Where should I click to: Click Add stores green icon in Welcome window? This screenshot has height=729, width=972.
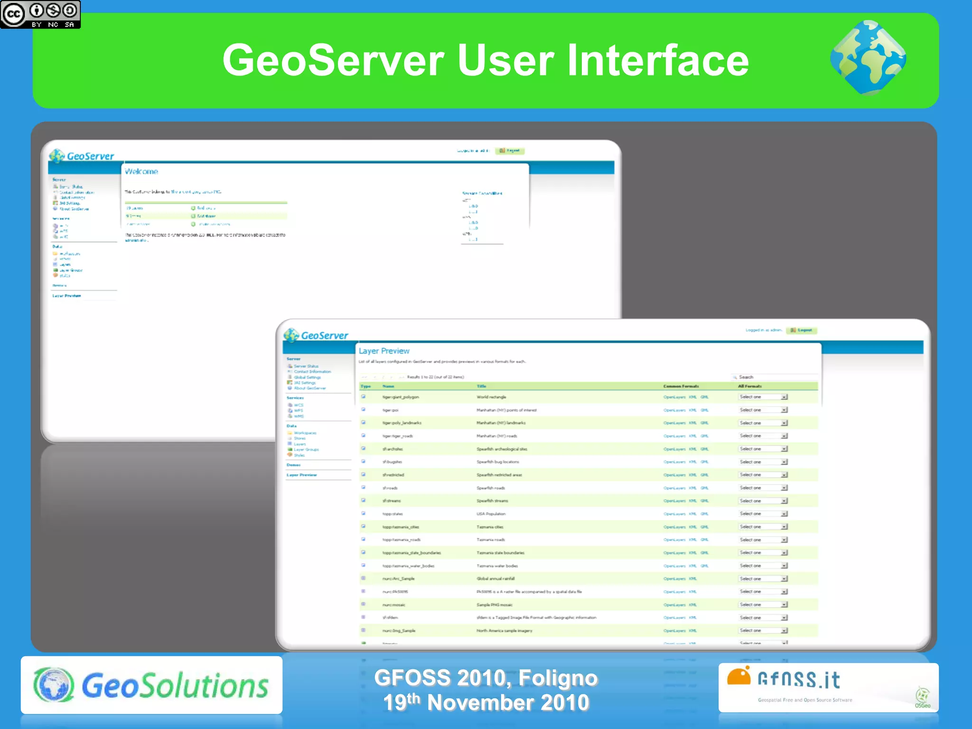193,216
